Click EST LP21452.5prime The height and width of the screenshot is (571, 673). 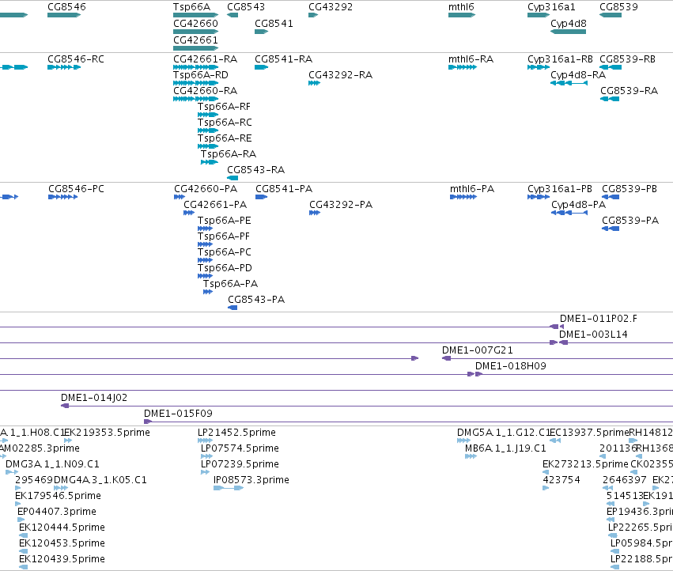click(205, 440)
